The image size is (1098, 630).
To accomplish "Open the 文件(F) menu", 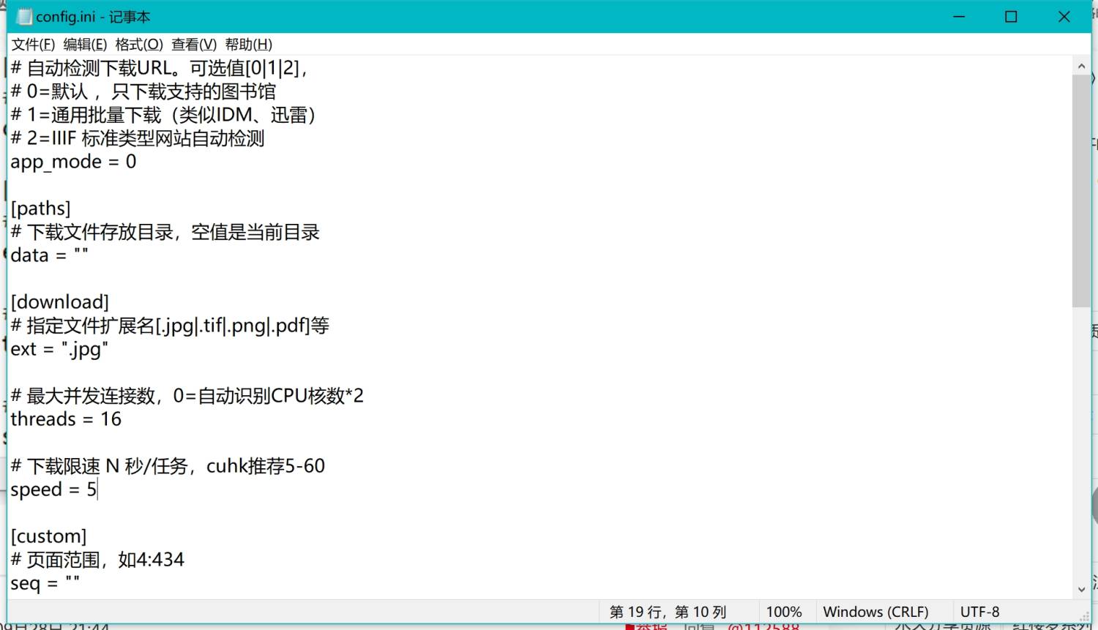I will (x=33, y=45).
